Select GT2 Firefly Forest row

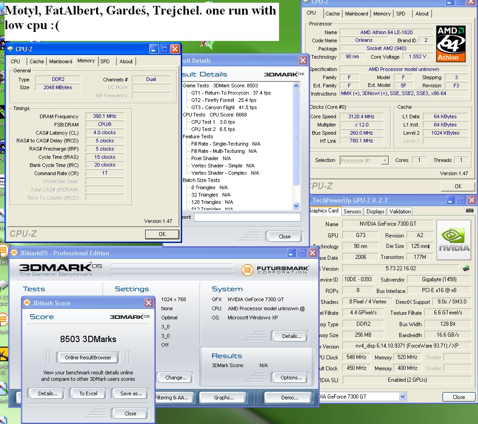[x=224, y=100]
